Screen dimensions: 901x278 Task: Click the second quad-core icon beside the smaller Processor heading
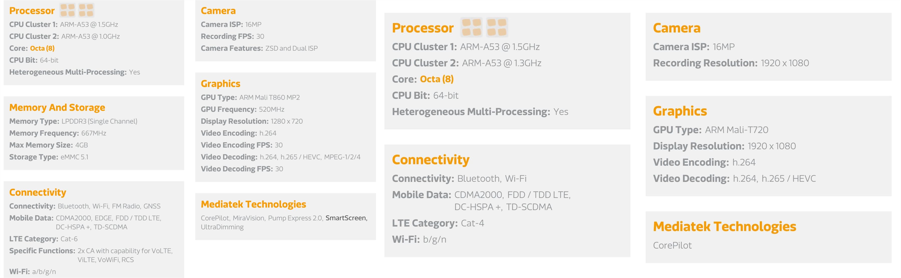coord(86,10)
